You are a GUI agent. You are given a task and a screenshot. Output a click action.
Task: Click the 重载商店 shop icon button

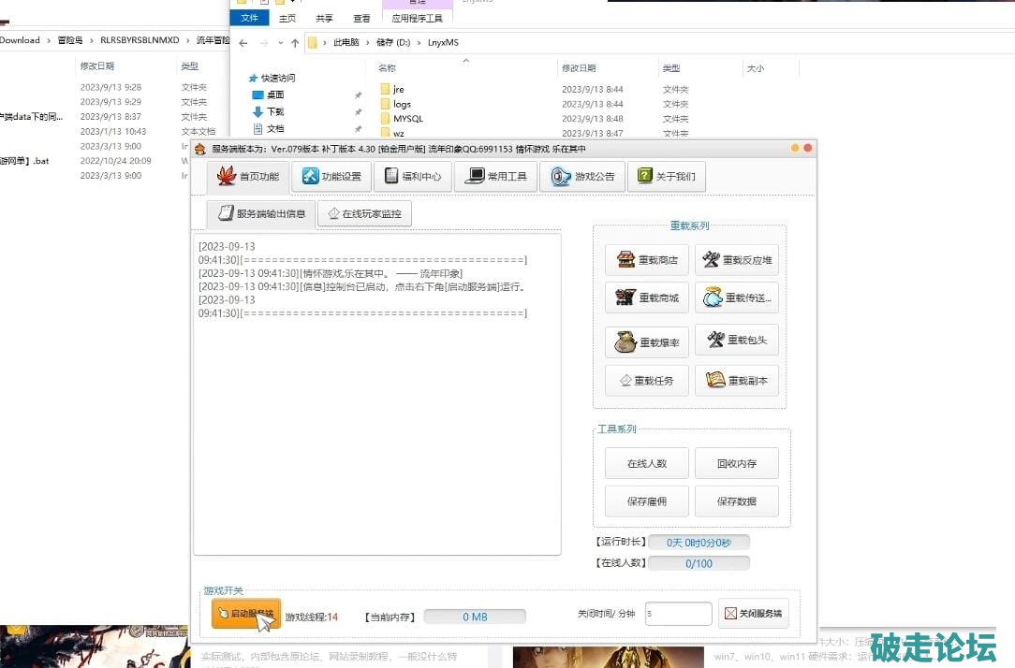click(647, 260)
